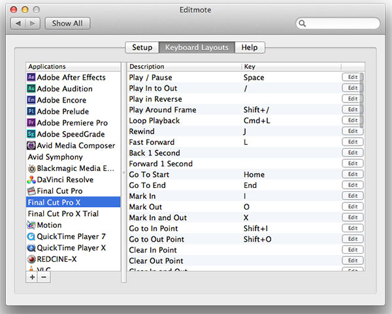Open the Help tab
The height and width of the screenshot is (314, 392).
250,47
